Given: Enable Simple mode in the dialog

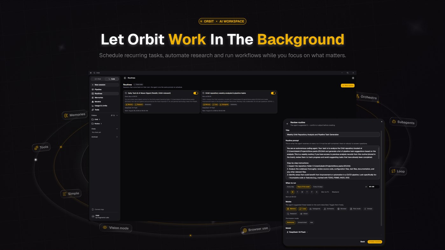Looking at the screenshot, I should (368, 209).
